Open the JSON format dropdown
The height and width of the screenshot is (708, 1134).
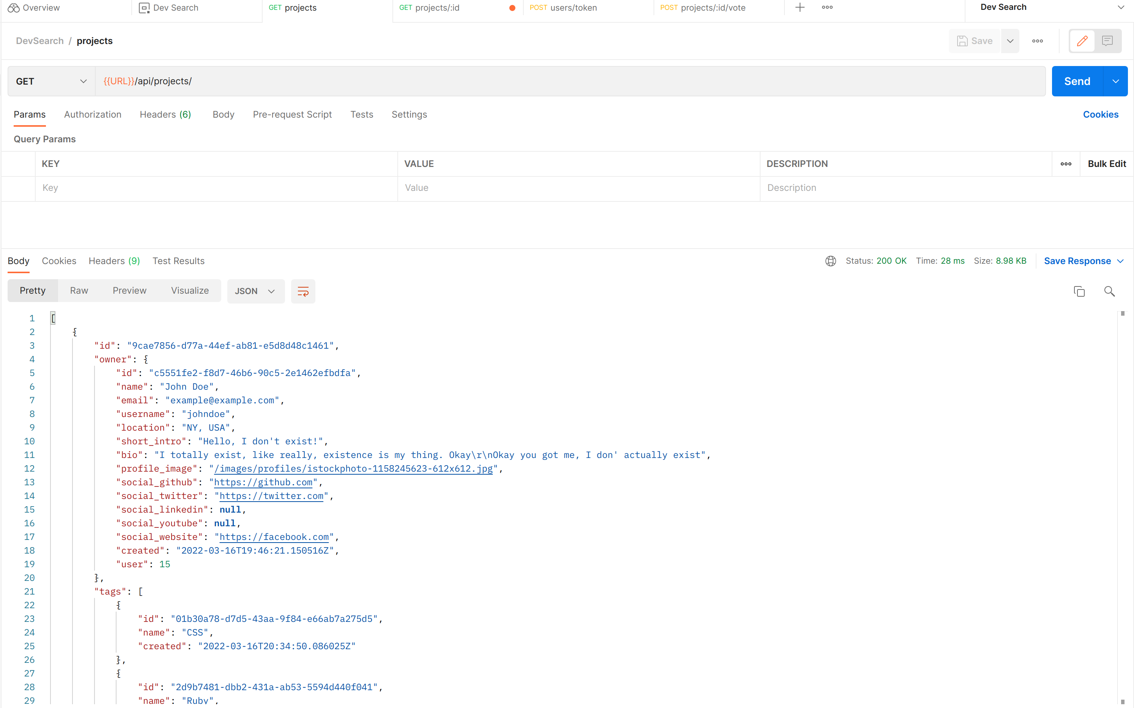click(x=256, y=291)
